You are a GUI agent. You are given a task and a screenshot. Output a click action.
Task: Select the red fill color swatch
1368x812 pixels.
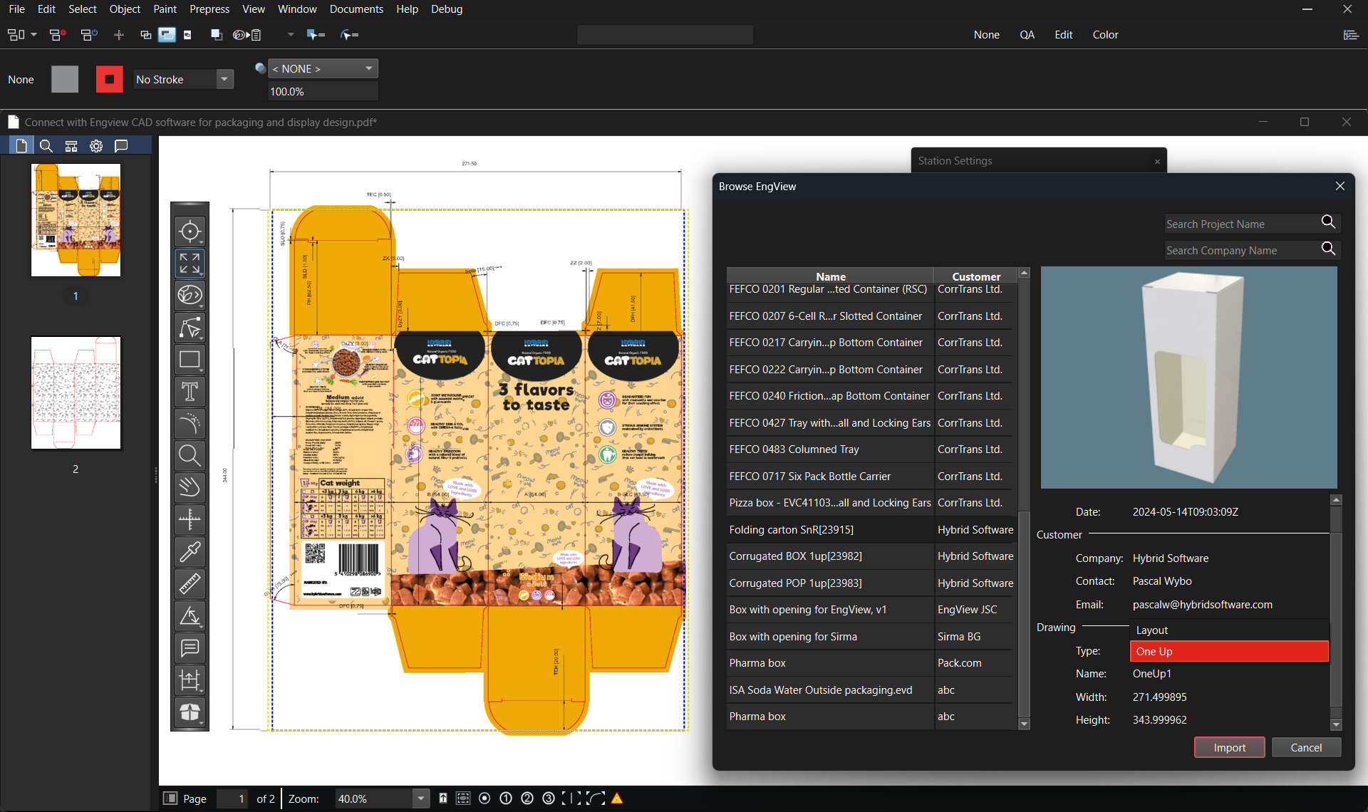tap(109, 79)
